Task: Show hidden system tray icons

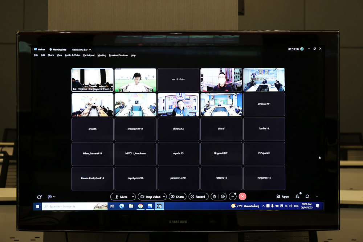Action: (x=264, y=206)
